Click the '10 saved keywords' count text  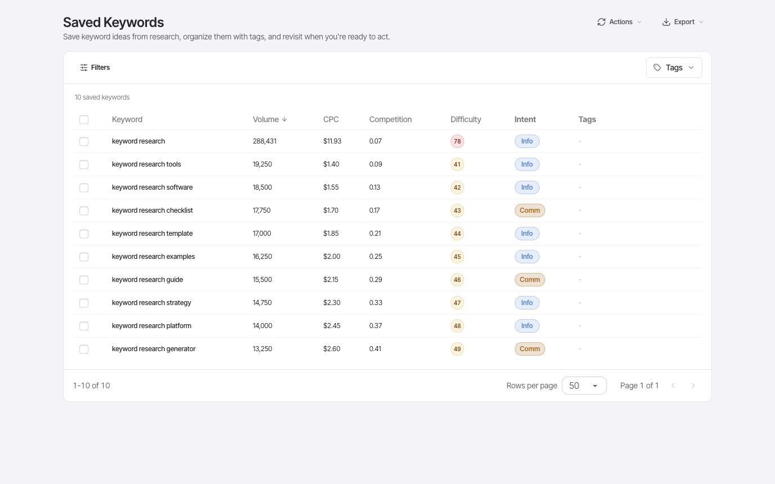(102, 97)
